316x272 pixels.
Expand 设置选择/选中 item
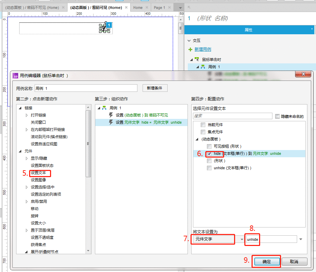click(x=27, y=187)
